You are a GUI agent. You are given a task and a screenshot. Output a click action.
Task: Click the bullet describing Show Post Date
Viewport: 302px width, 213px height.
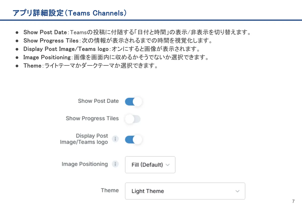137,32
